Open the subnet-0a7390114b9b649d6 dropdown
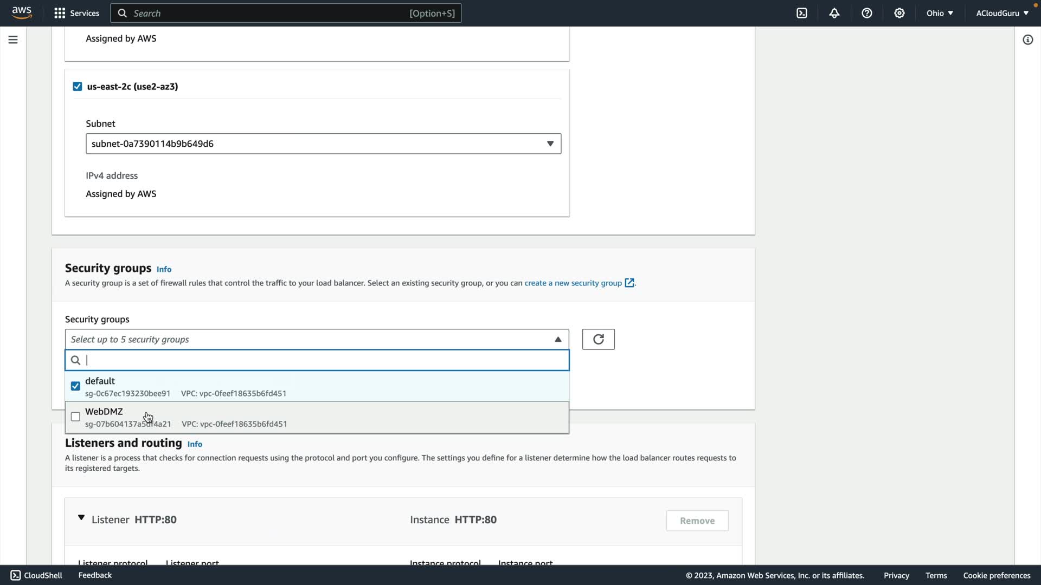Screen dimensions: 1041x585 tap(323, 144)
